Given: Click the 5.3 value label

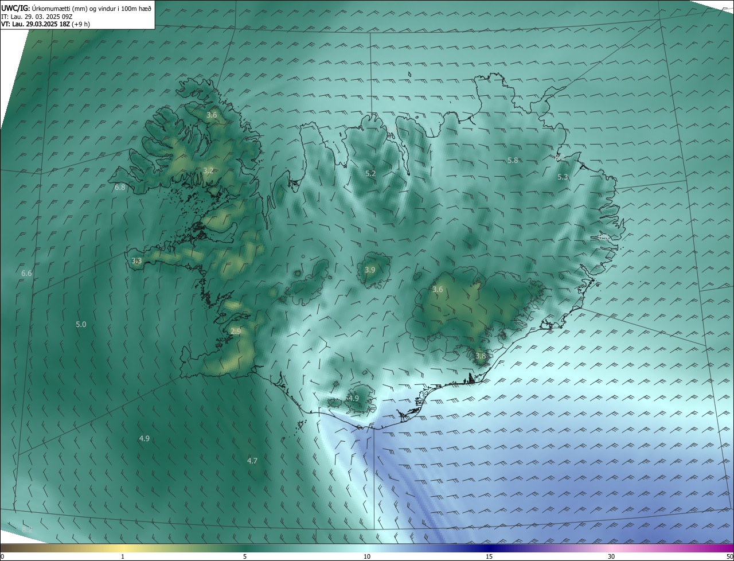Looking at the screenshot, I should pos(563,177).
